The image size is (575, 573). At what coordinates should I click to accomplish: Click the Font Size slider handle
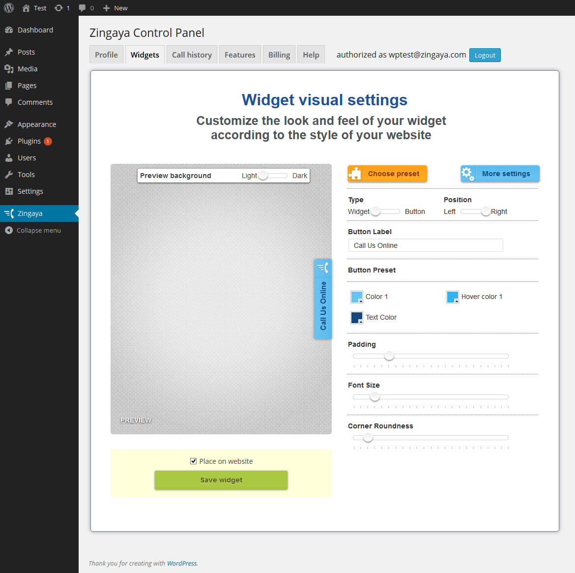click(375, 396)
